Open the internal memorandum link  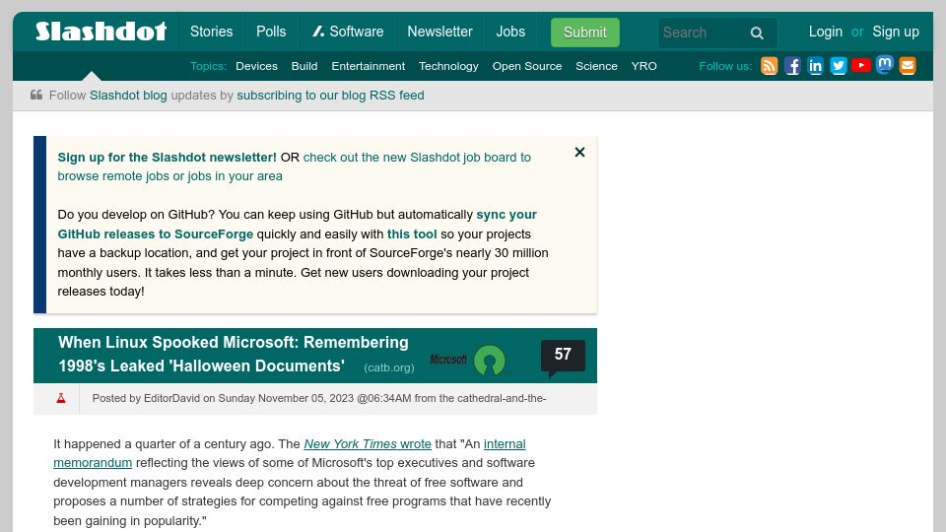tap(289, 453)
